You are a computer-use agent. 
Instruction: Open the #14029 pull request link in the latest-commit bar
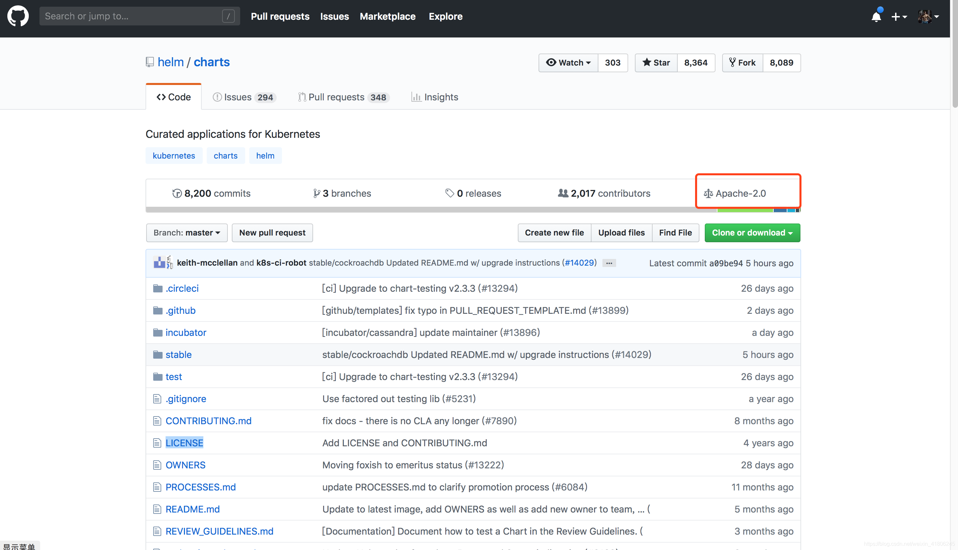tap(580, 263)
